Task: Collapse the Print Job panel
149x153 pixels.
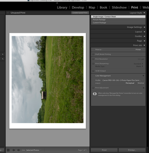Action: (144, 45)
